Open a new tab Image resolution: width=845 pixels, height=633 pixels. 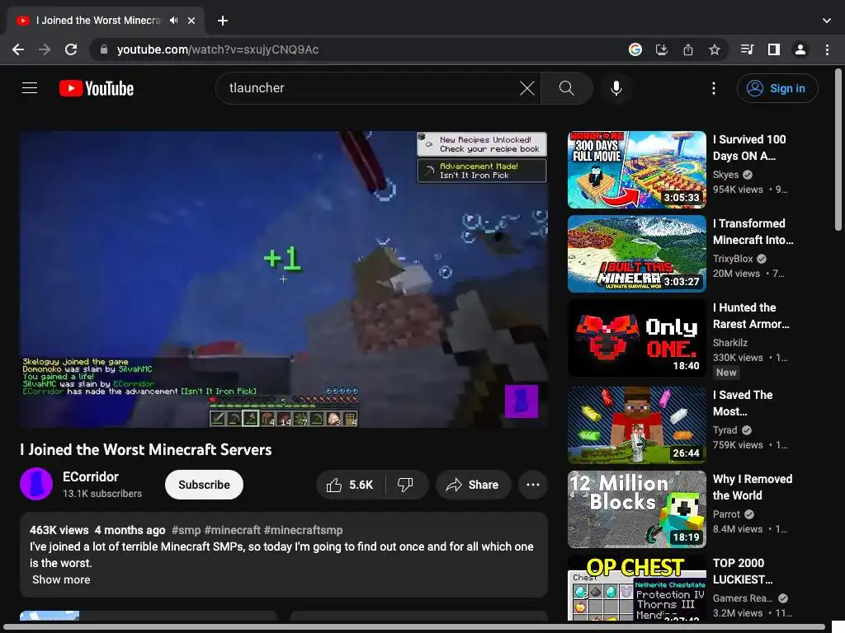click(223, 21)
